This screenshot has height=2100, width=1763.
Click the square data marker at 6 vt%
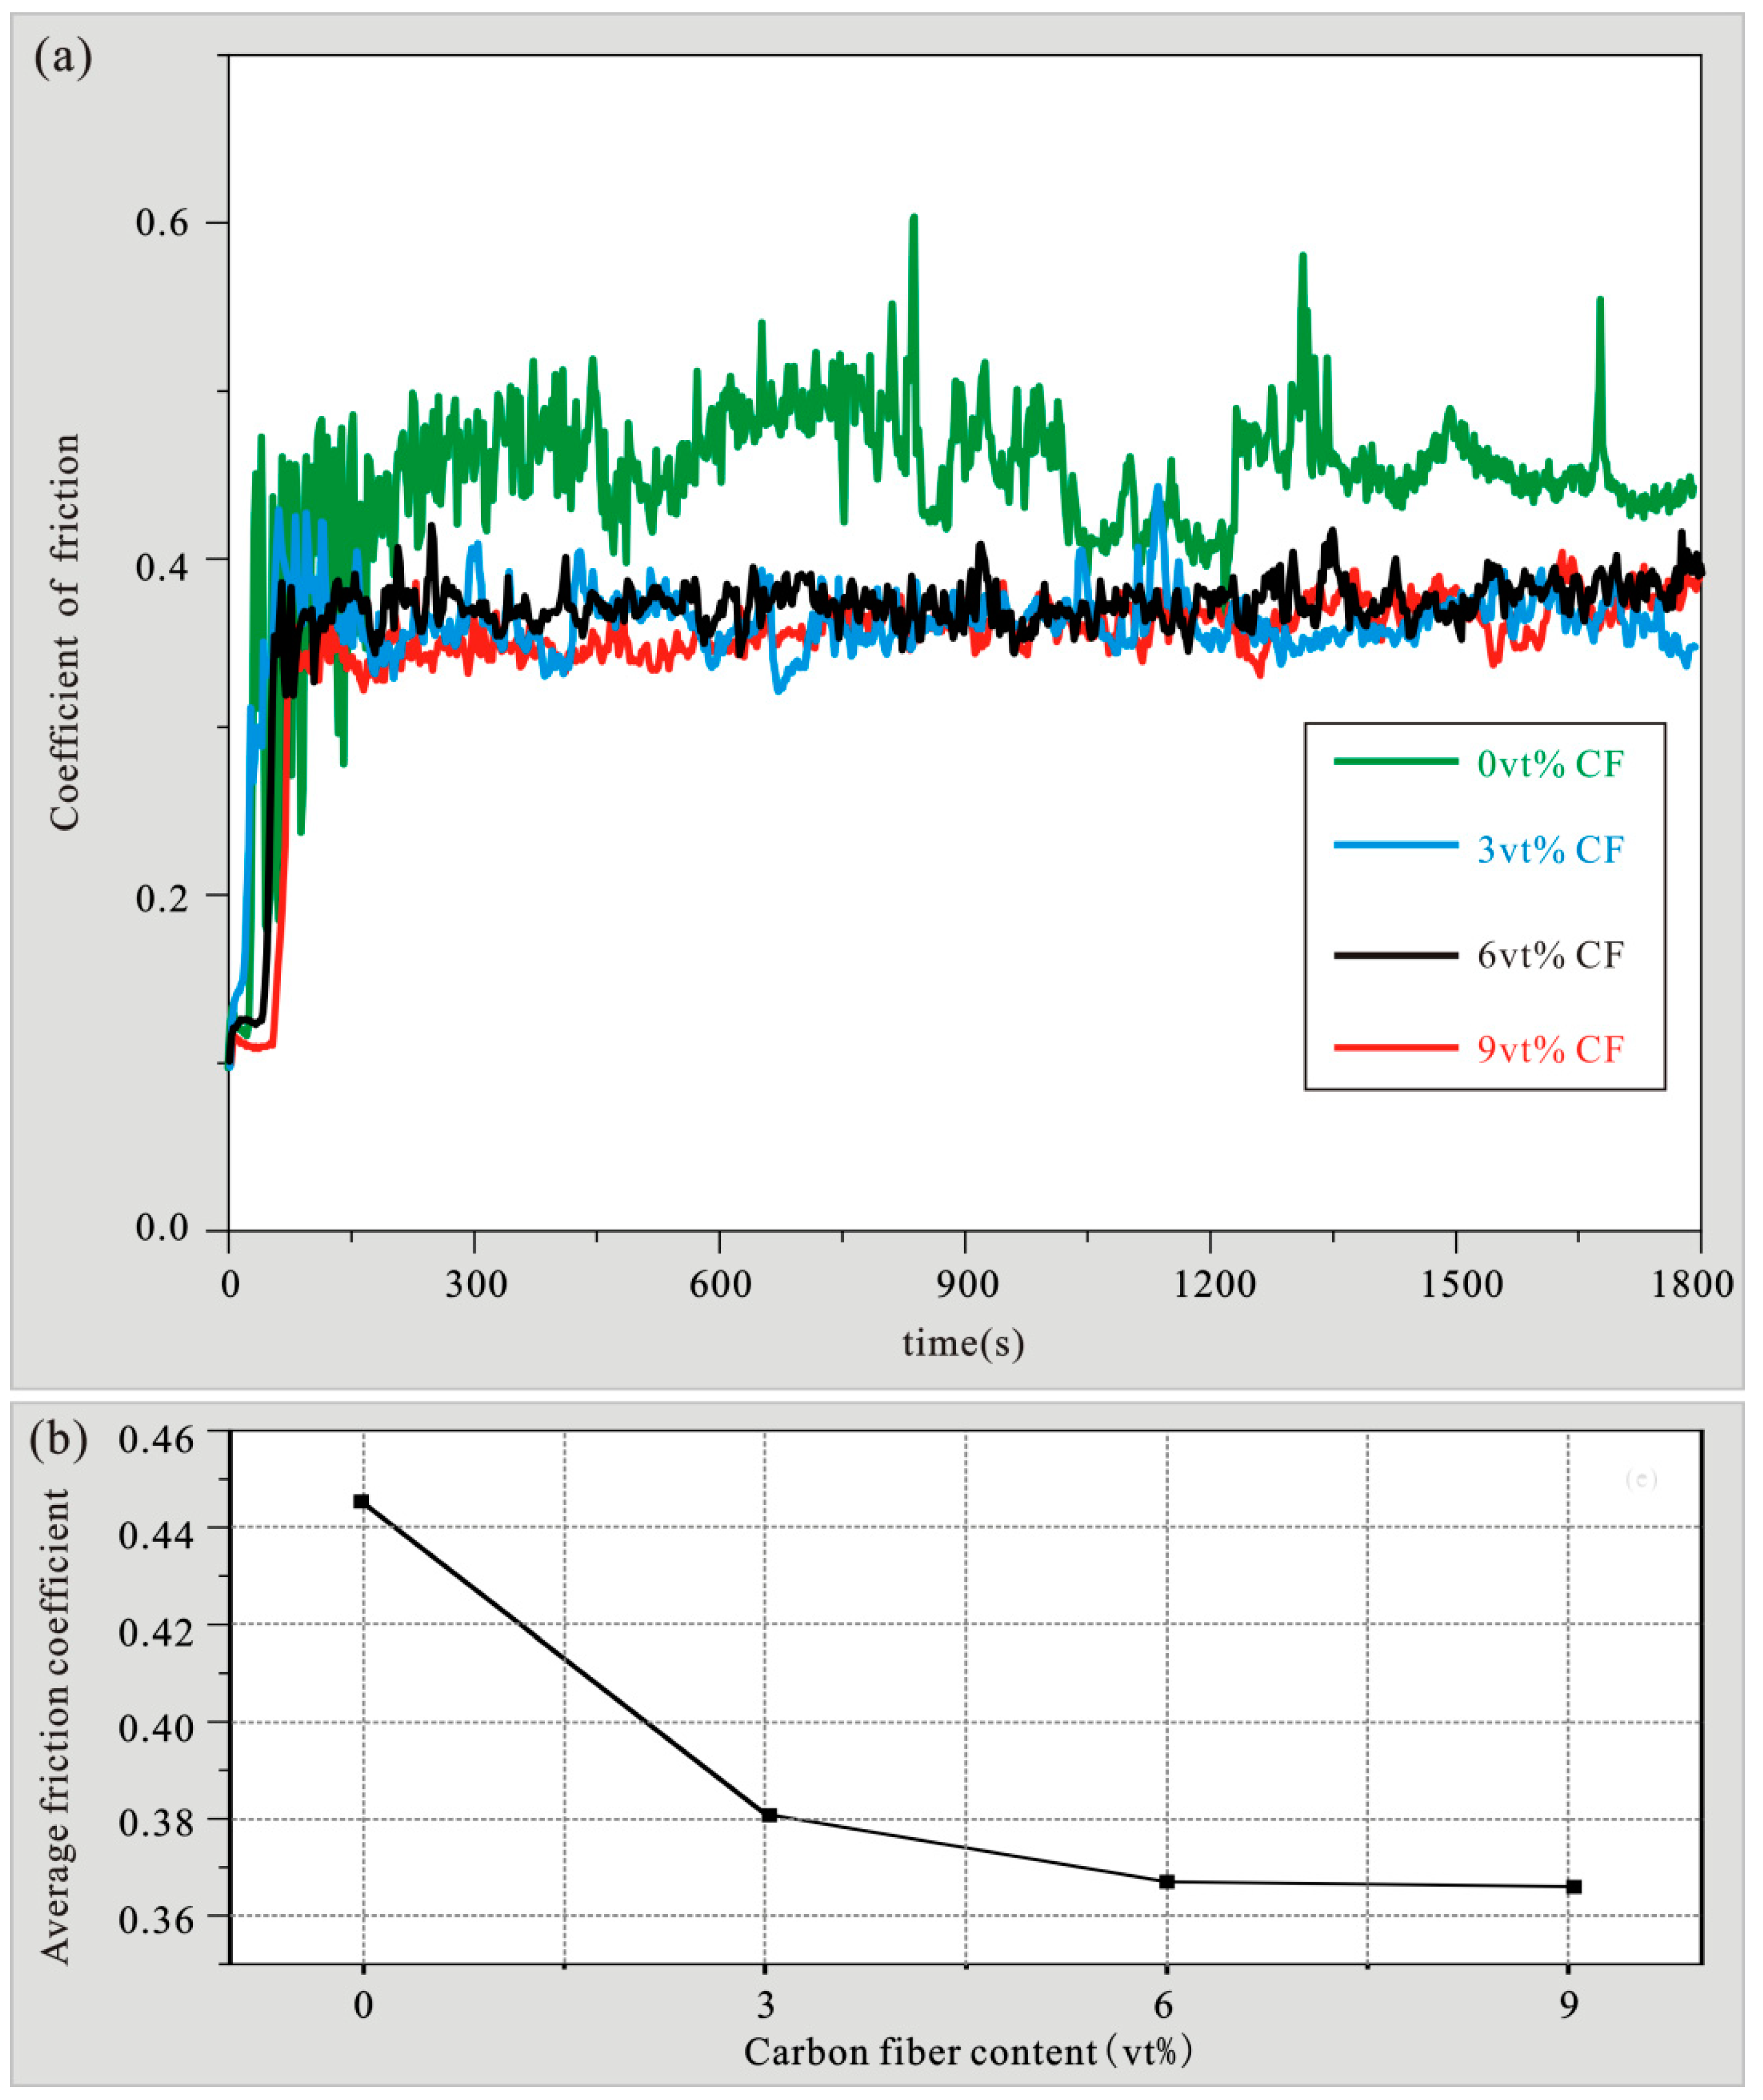tap(1167, 1881)
